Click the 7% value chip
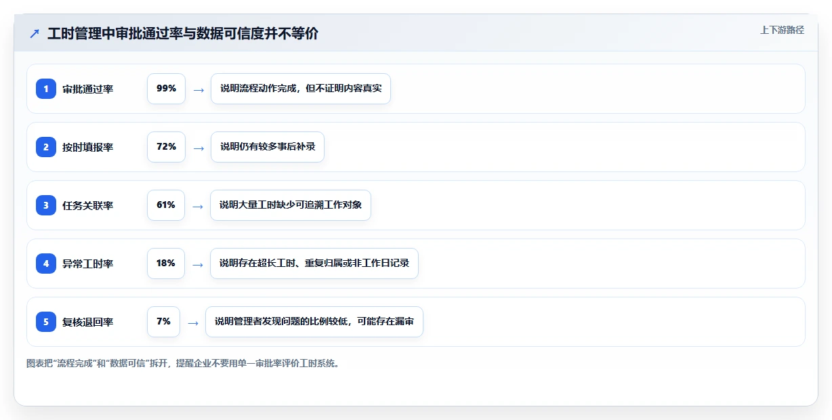 [x=164, y=322]
